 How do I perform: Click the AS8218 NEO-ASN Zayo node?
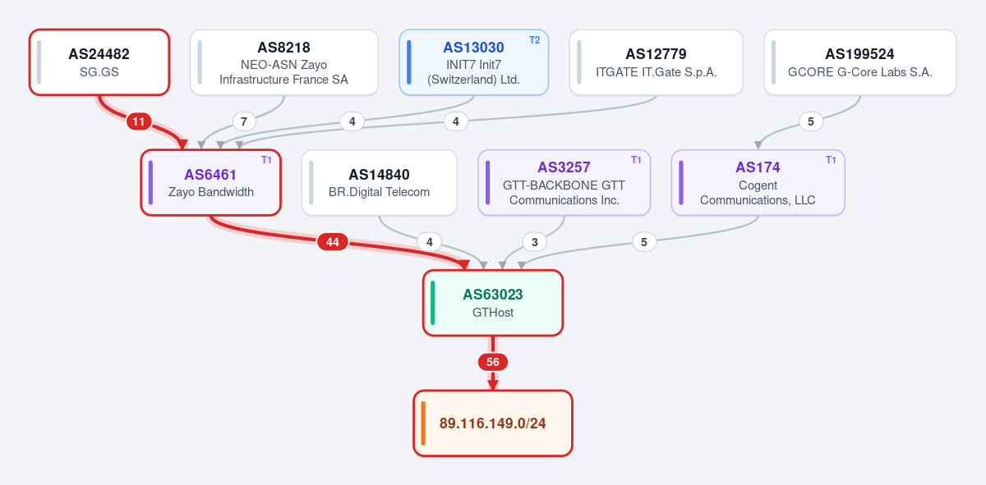pos(284,62)
